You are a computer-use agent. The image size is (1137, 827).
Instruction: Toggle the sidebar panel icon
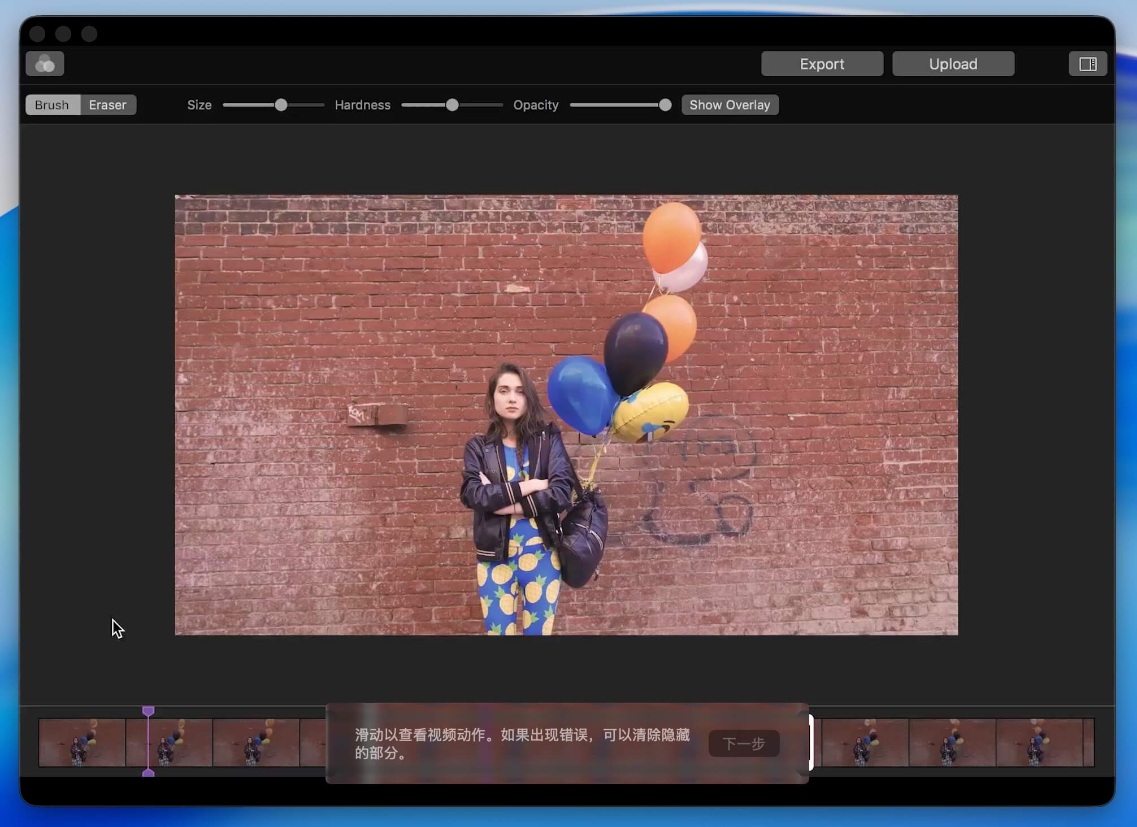click(x=1087, y=64)
